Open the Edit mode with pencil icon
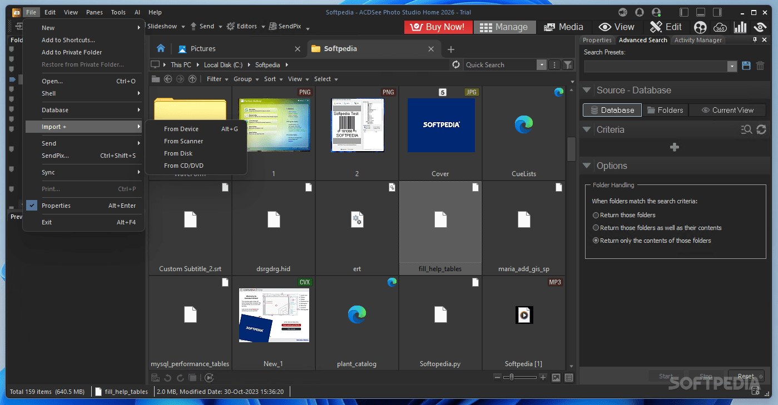Screen dimensions: 778x405 point(666,27)
